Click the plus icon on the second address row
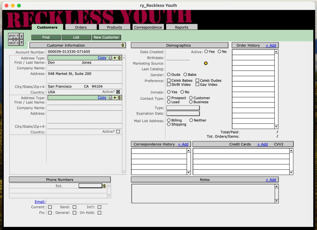The image size is (317, 230). (x=114, y=97)
